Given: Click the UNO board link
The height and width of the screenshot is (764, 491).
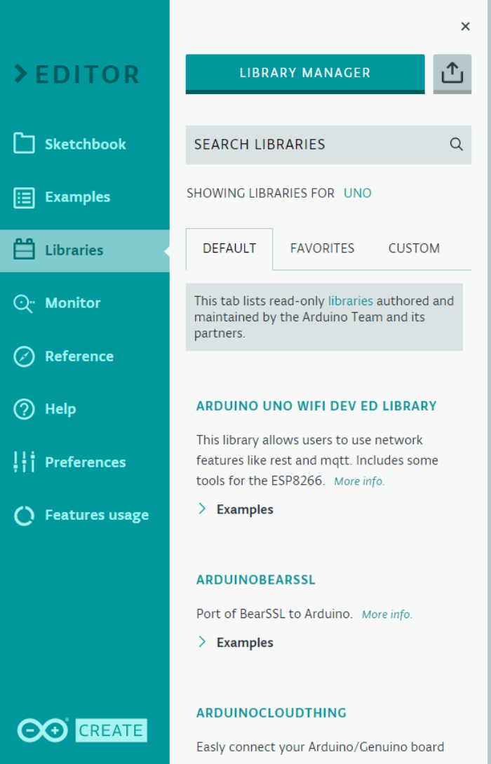Looking at the screenshot, I should (x=358, y=194).
